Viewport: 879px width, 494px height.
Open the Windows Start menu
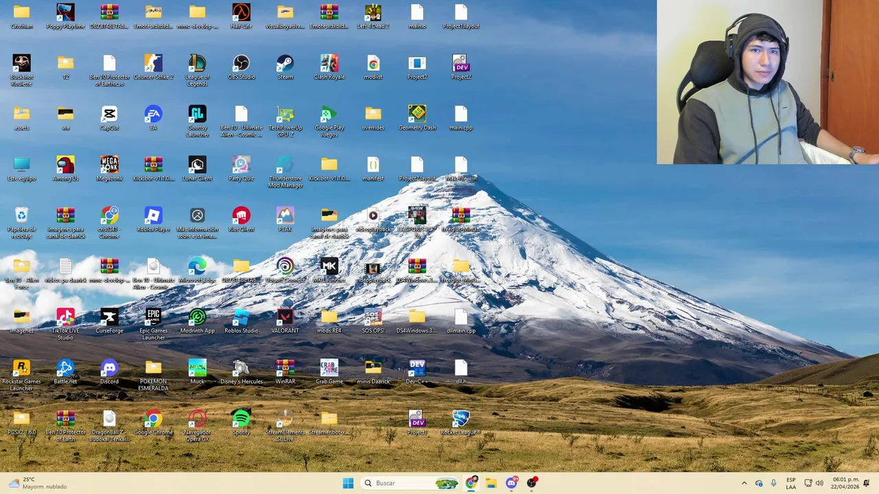pyautogui.click(x=348, y=483)
